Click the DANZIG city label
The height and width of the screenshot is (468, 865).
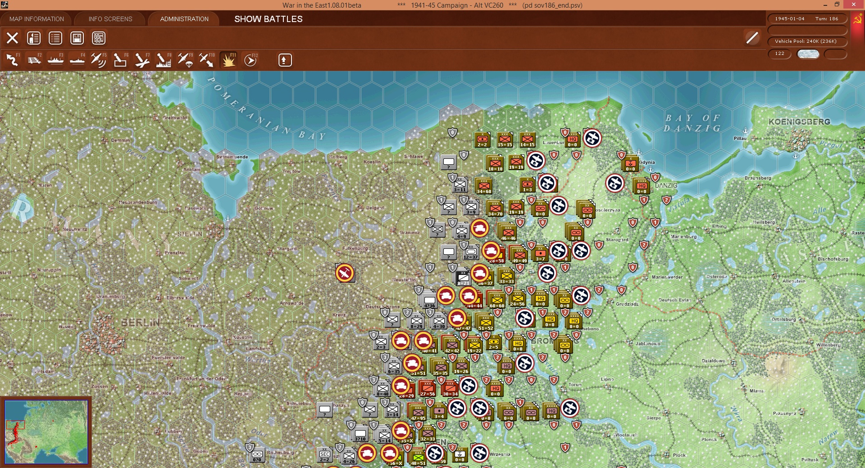tap(666, 185)
